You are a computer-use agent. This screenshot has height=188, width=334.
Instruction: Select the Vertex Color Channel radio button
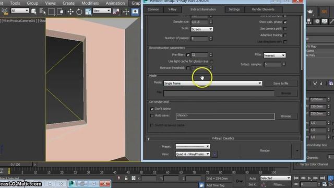coord(297,164)
